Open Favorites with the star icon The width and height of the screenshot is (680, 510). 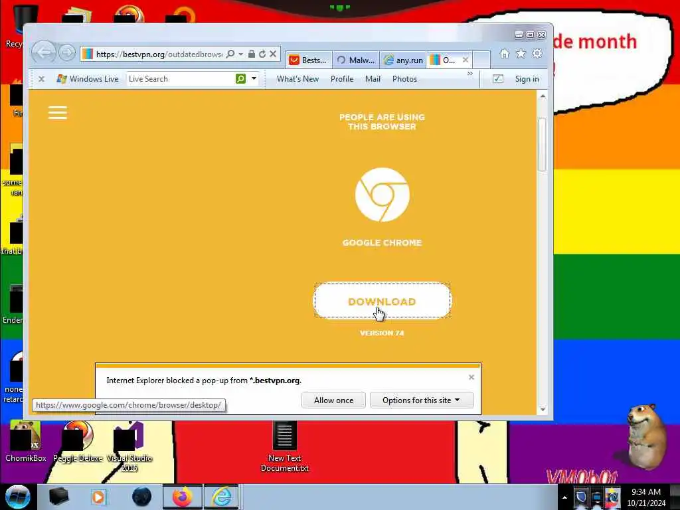(x=521, y=53)
